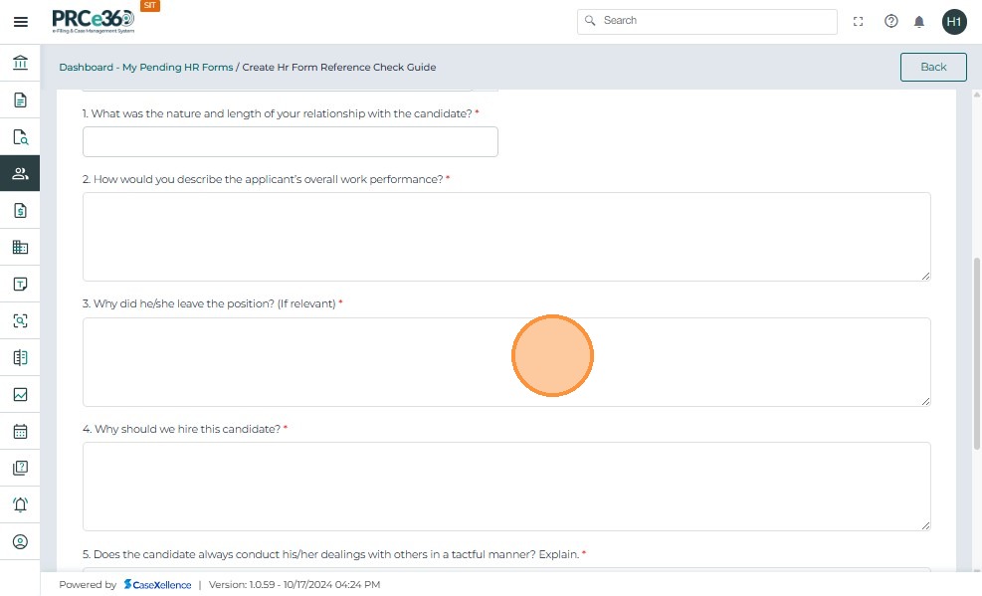Open the H1 user avatar menu
Screen dimensions: 982x596
(x=954, y=22)
